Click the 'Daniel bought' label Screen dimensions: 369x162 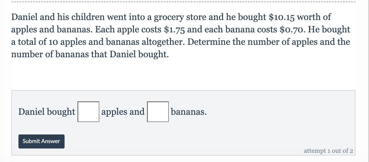pyautogui.click(x=47, y=112)
